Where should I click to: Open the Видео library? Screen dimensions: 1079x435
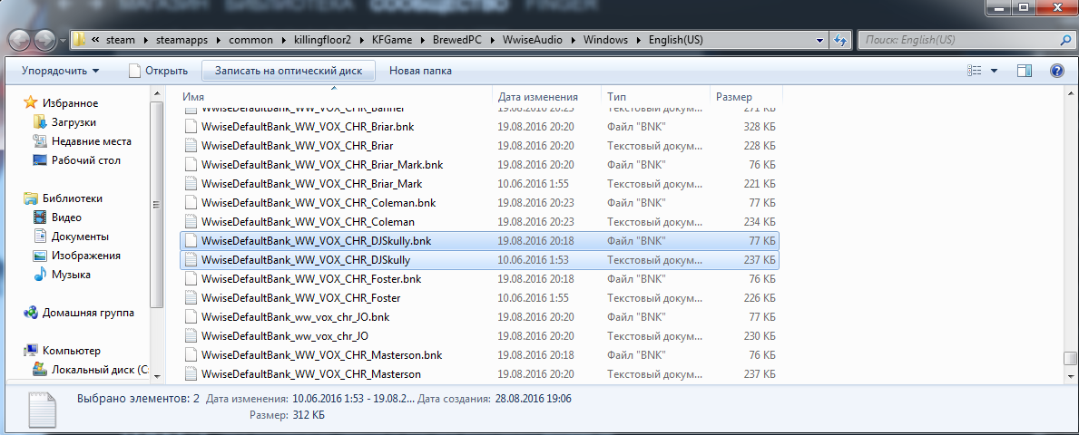point(66,217)
